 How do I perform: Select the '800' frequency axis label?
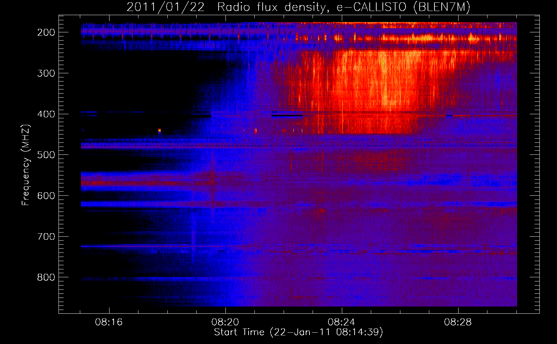[46, 278]
